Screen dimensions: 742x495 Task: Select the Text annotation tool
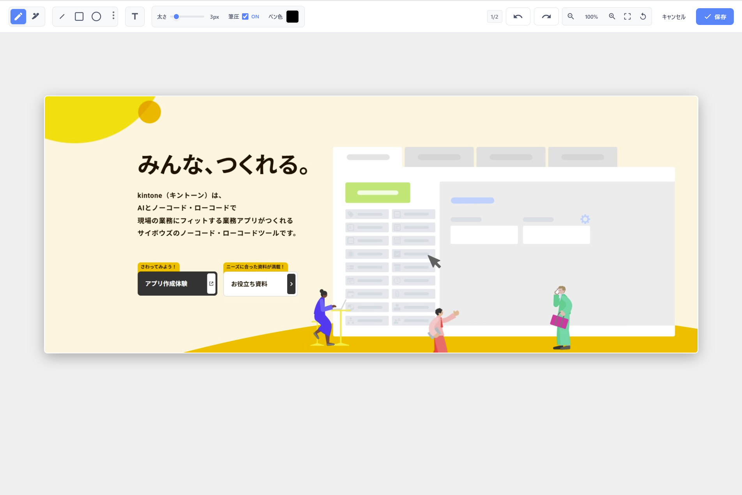click(134, 16)
